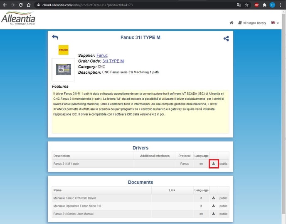
Task: Click the Name column header in Documents
Action: tap(101, 190)
